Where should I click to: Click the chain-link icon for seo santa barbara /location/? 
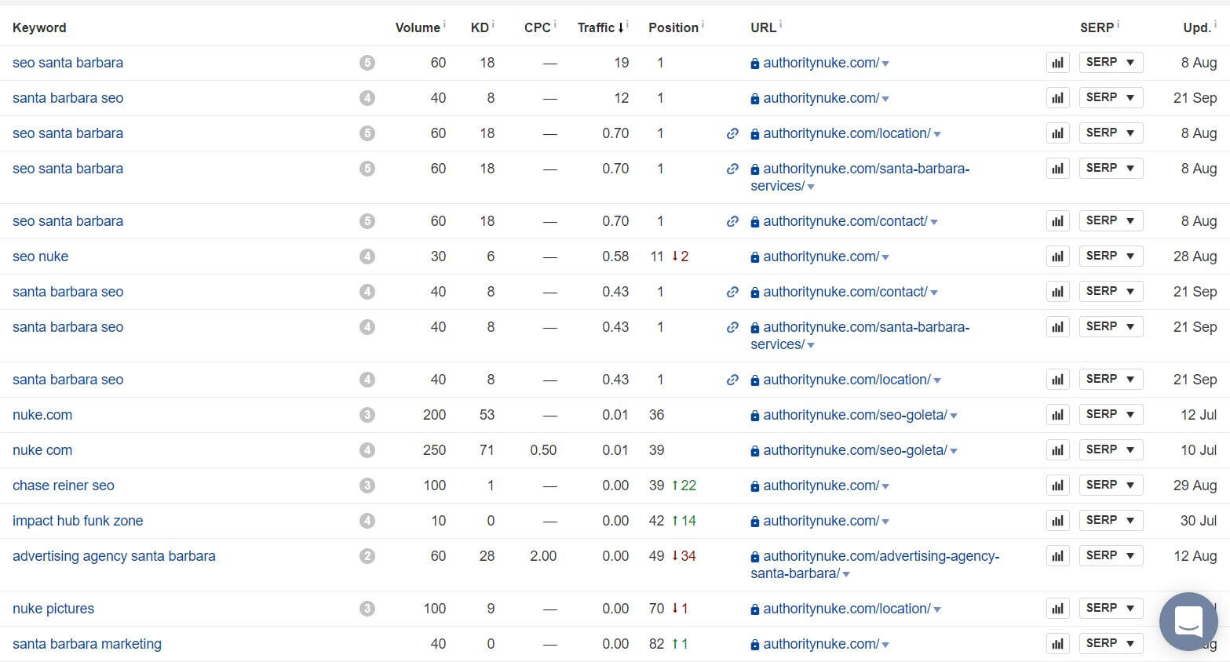[732, 133]
